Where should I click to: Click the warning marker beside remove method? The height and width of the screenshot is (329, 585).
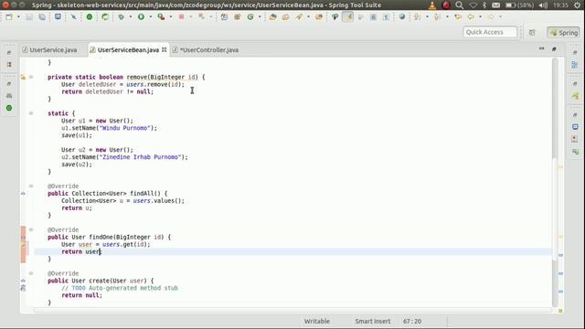point(23,77)
